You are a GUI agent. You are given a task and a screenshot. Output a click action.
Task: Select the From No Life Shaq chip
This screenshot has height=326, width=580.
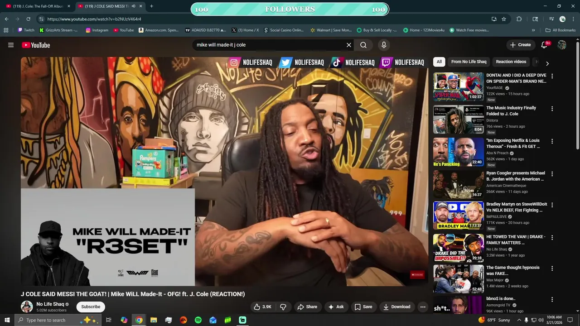point(469,62)
